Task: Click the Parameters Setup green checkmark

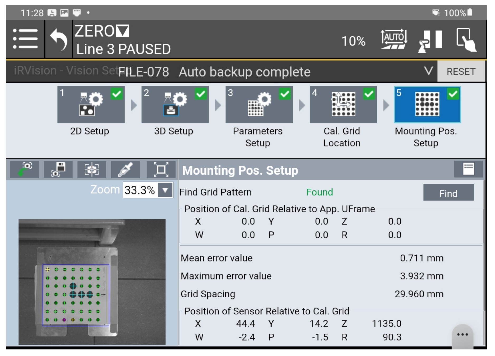Action: (x=285, y=94)
